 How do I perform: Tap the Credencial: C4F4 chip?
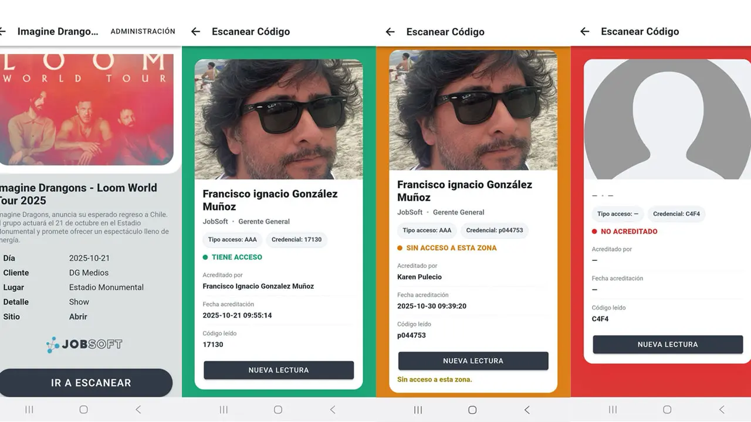point(676,214)
